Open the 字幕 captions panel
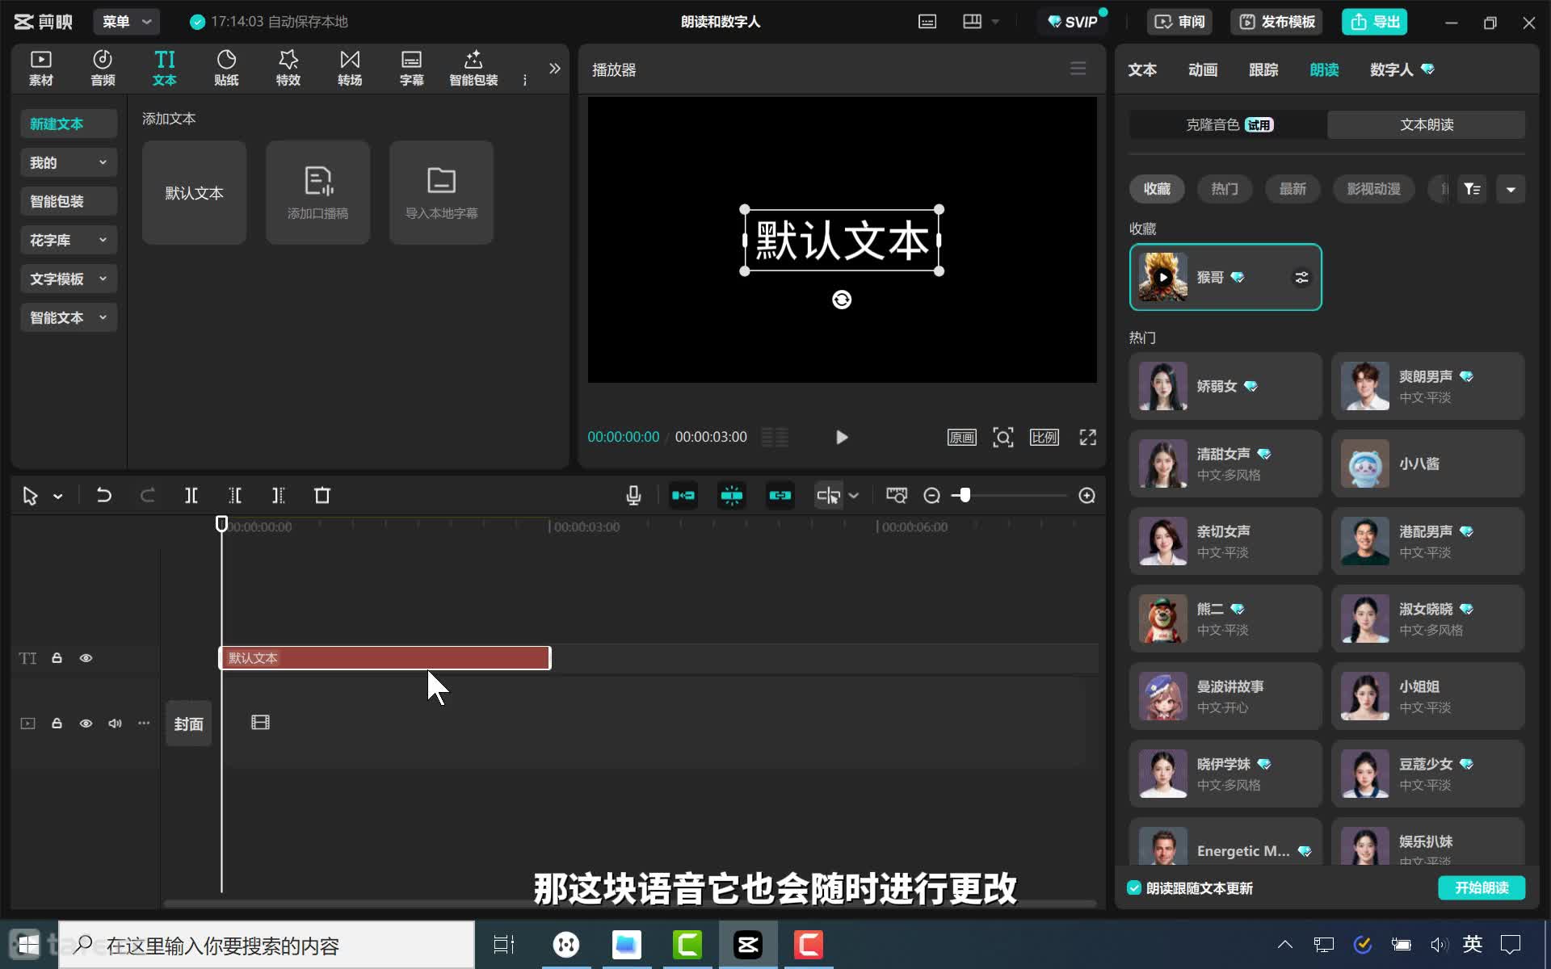1551x969 pixels. [411, 68]
